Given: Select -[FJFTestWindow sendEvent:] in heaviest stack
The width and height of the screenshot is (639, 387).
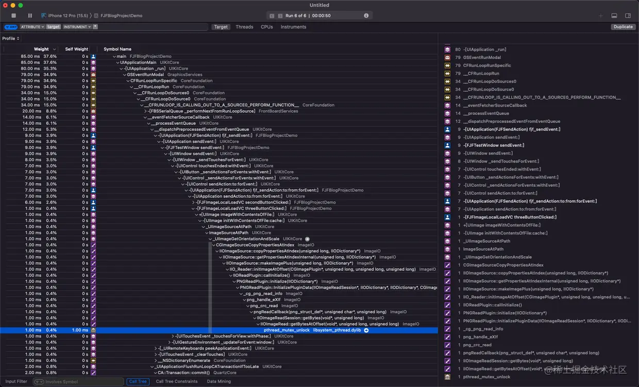Looking at the screenshot, I should pos(494,145).
